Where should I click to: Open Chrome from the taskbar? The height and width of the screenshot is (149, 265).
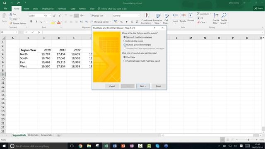80,146
